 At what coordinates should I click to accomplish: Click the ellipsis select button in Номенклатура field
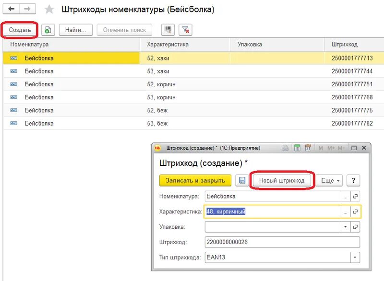point(345,196)
